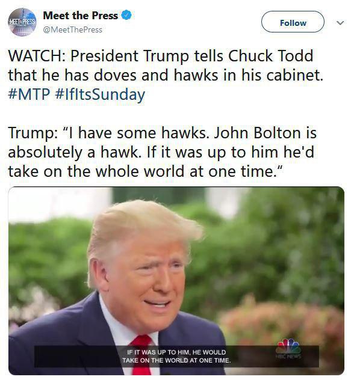Click the blue verified checkmark badge
The height and width of the screenshot is (380, 357).
126,15
